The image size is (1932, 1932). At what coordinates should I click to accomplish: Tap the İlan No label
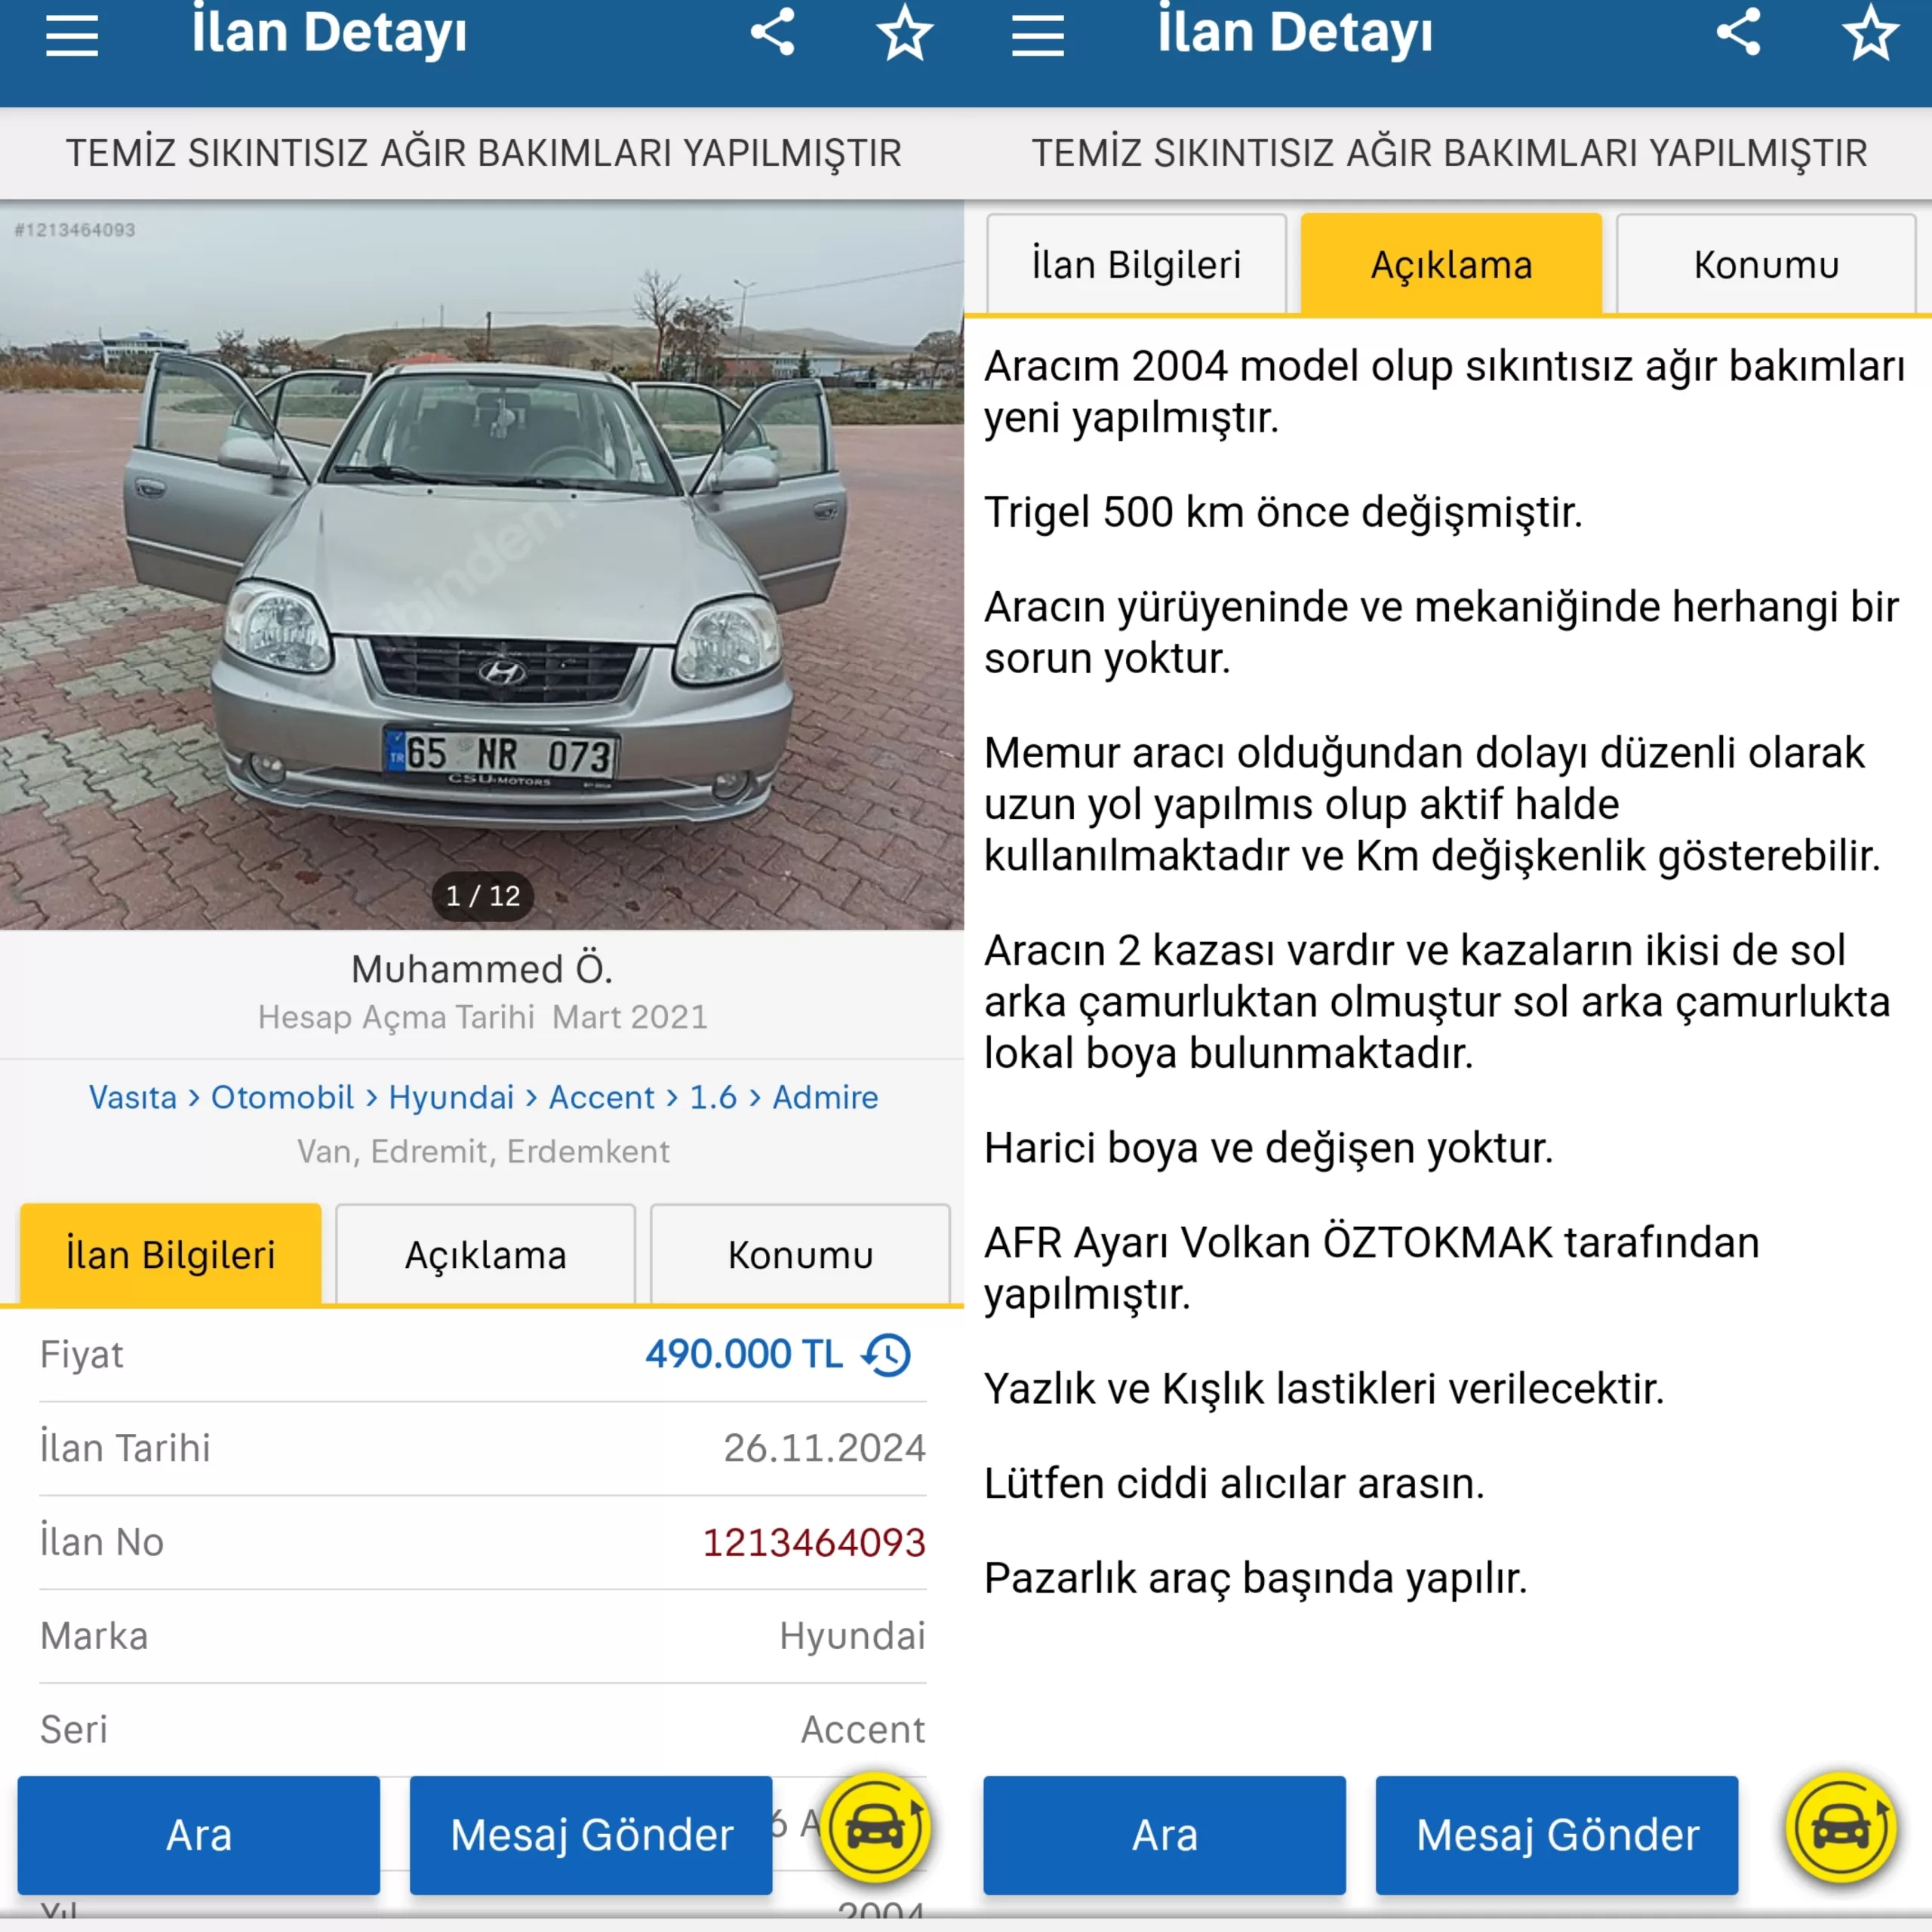click(x=102, y=1542)
